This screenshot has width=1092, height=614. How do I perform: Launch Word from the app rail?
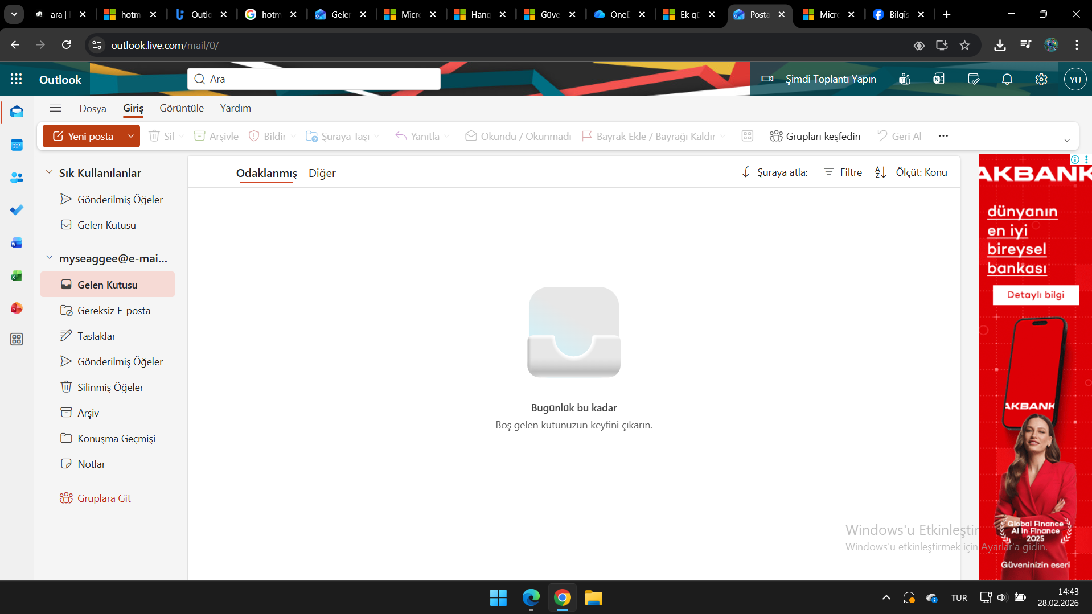(17, 243)
